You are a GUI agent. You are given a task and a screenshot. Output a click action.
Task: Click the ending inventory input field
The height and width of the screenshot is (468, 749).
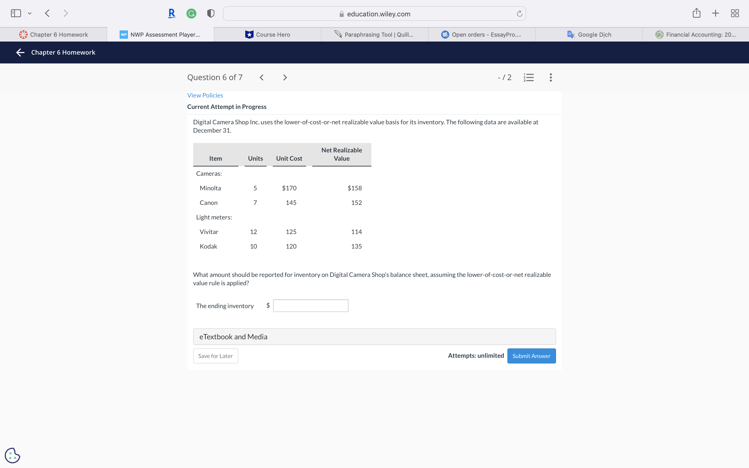311,305
